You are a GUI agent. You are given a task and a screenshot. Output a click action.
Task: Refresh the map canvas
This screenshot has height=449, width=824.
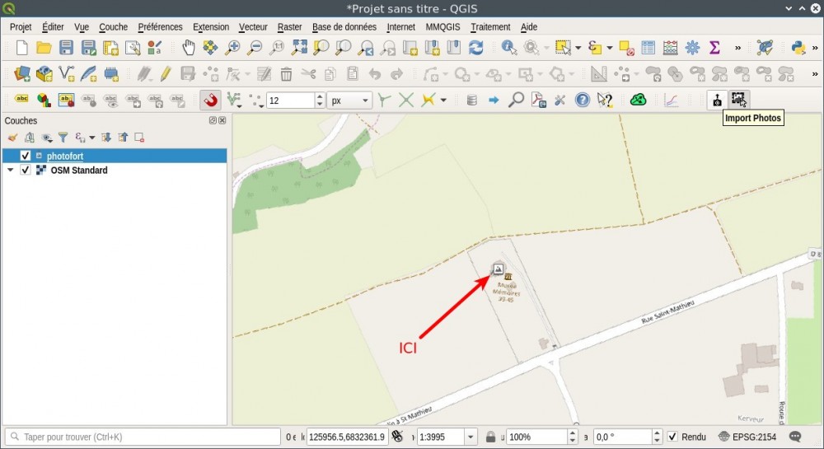[x=475, y=48]
